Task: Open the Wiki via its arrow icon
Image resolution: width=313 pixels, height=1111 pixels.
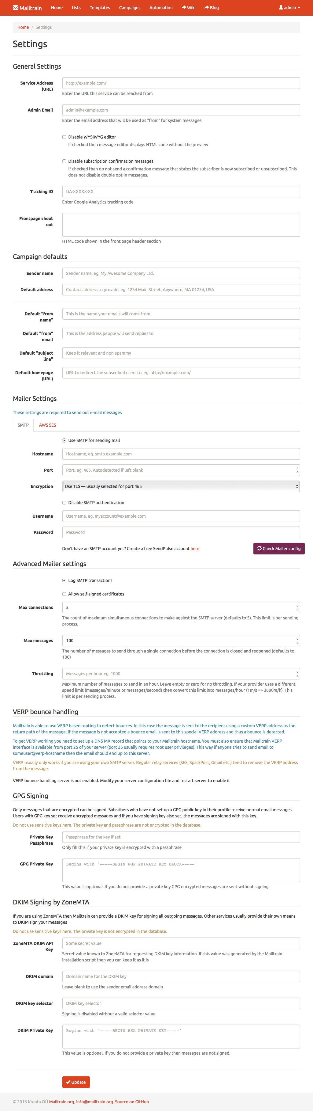Action: pos(184,7)
